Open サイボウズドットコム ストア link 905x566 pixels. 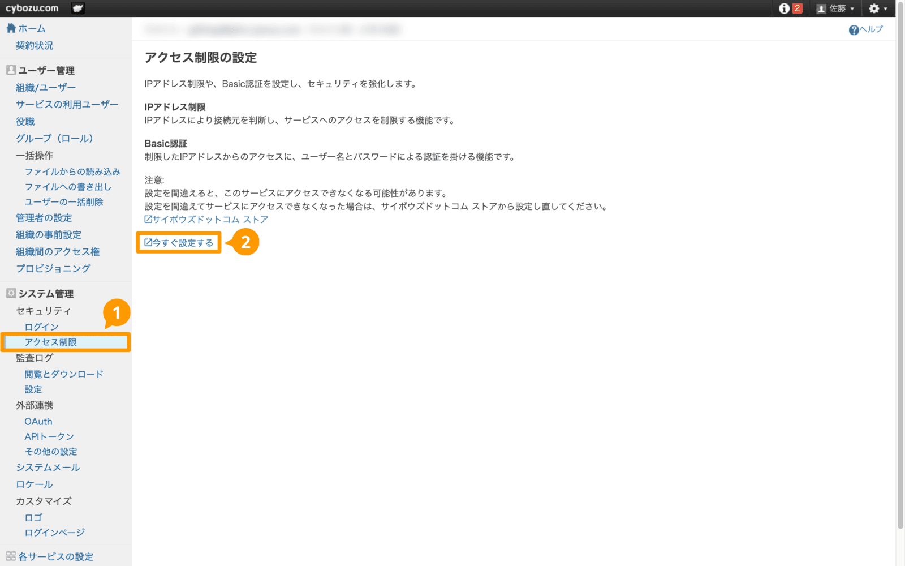[x=206, y=220]
